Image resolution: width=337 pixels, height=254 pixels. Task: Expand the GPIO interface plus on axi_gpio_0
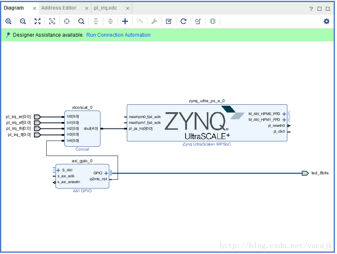click(106, 173)
